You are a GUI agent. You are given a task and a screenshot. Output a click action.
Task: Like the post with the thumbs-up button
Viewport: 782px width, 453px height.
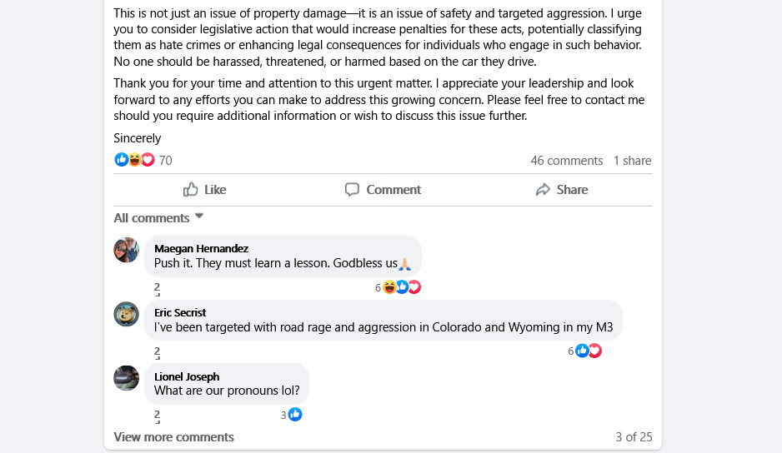pyautogui.click(x=204, y=190)
